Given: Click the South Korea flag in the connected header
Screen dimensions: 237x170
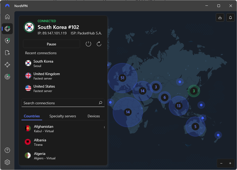Looking at the screenshot, I should [29, 27].
